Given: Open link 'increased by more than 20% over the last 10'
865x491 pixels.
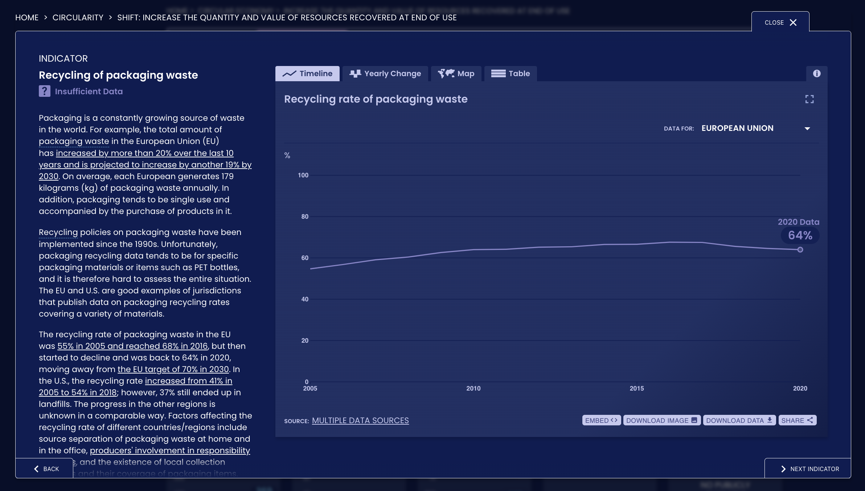Looking at the screenshot, I should pyautogui.click(x=145, y=153).
